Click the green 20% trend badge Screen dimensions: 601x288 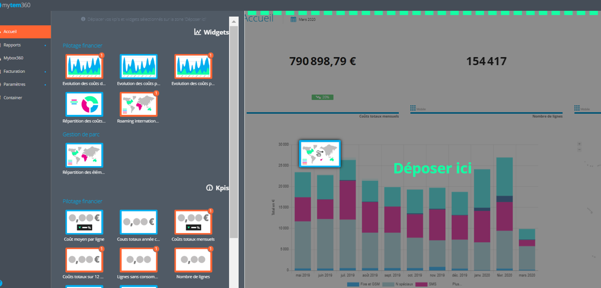pyautogui.click(x=322, y=98)
